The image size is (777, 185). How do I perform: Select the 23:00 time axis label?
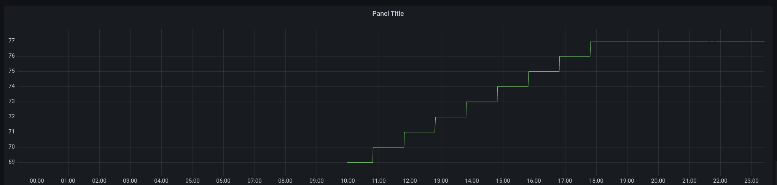coord(752,181)
